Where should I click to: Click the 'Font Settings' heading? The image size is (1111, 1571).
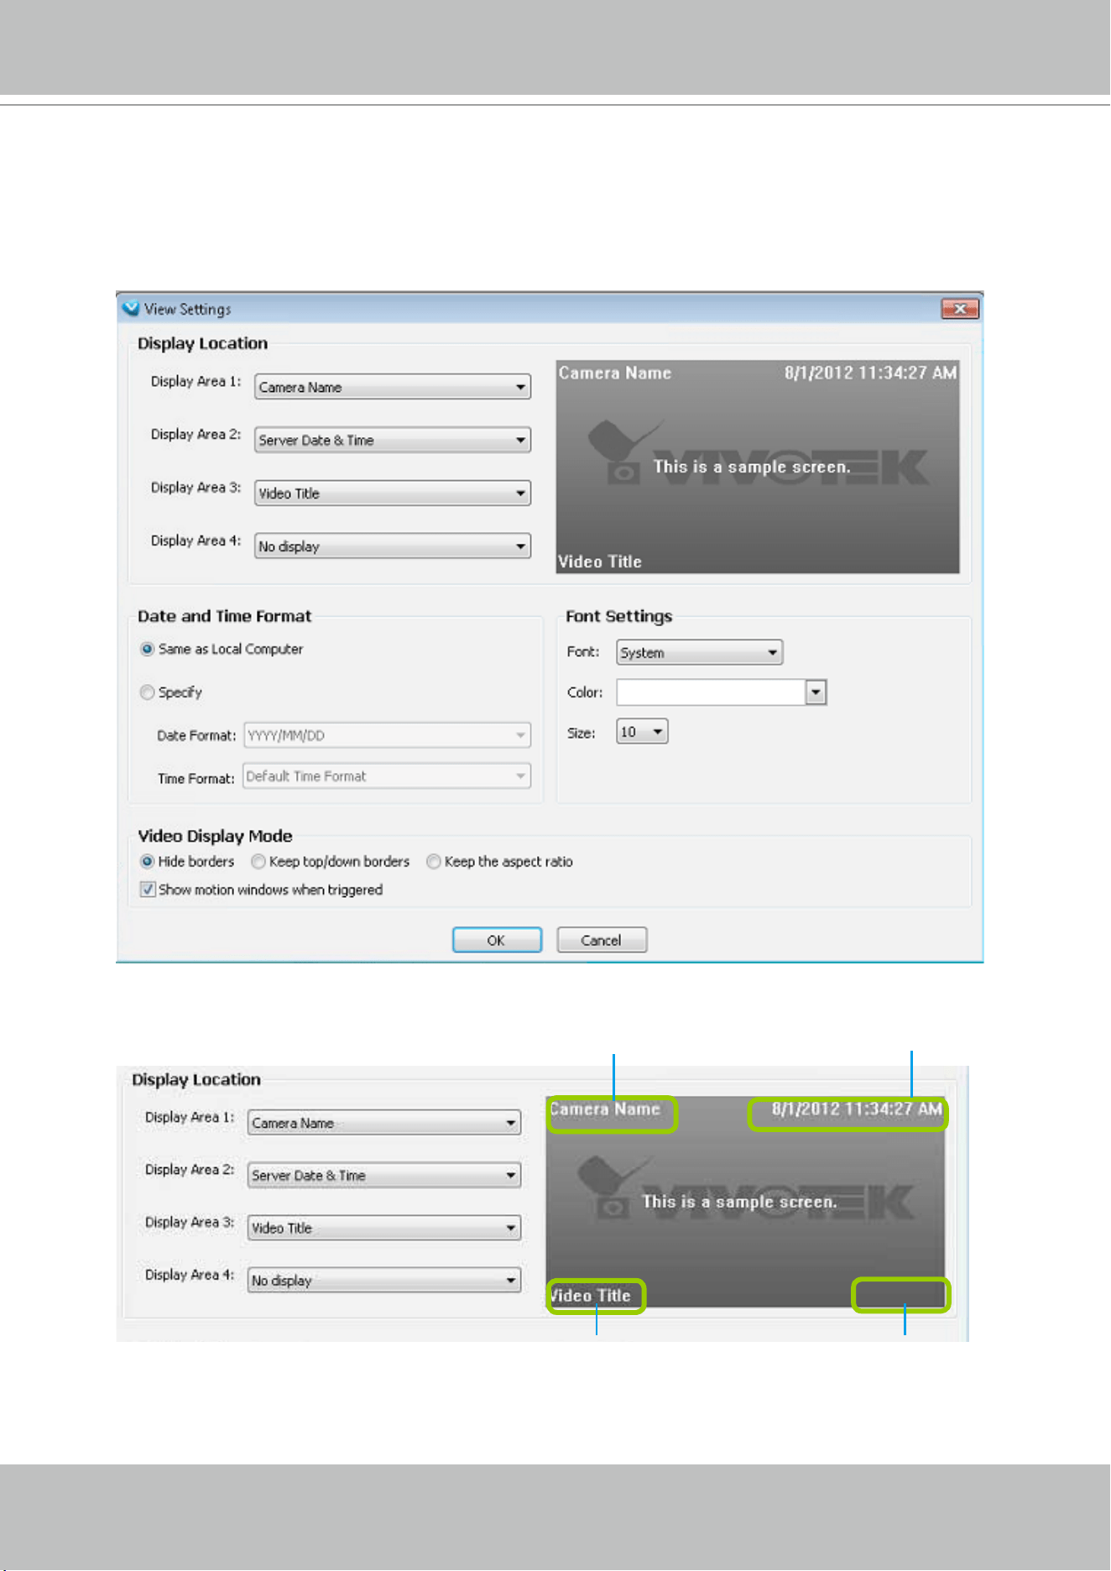[619, 616]
